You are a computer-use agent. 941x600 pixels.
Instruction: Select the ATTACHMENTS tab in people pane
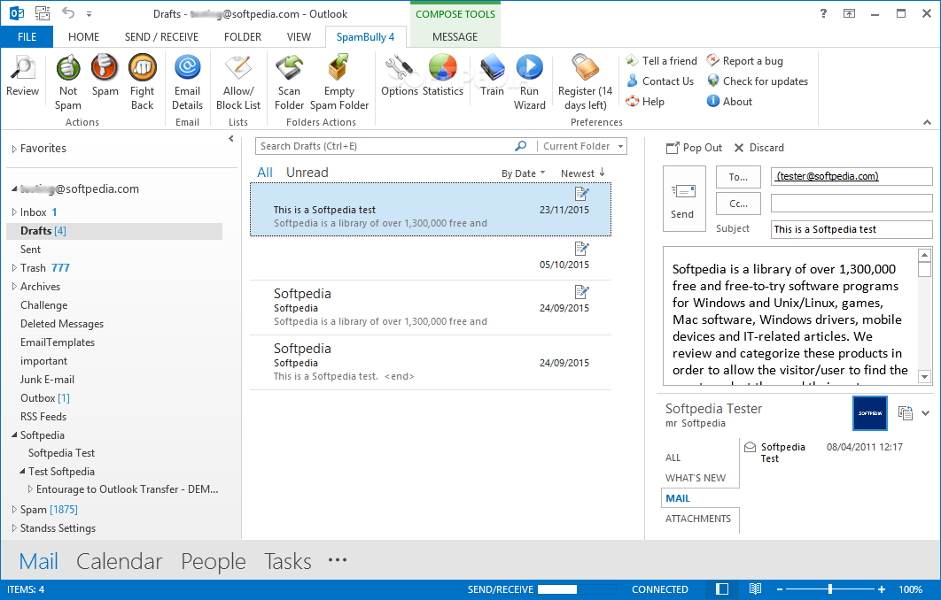(698, 519)
